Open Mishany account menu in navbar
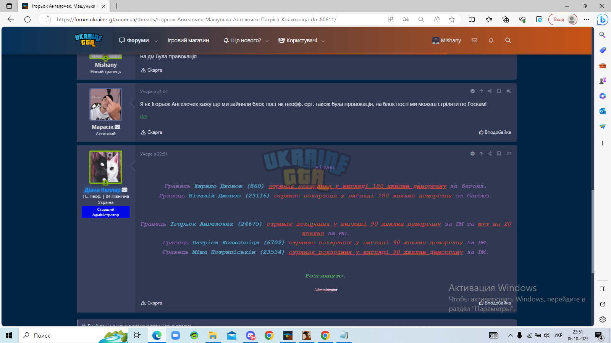611x343 pixels. [446, 40]
